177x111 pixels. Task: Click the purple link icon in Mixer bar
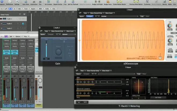click(6, 36)
